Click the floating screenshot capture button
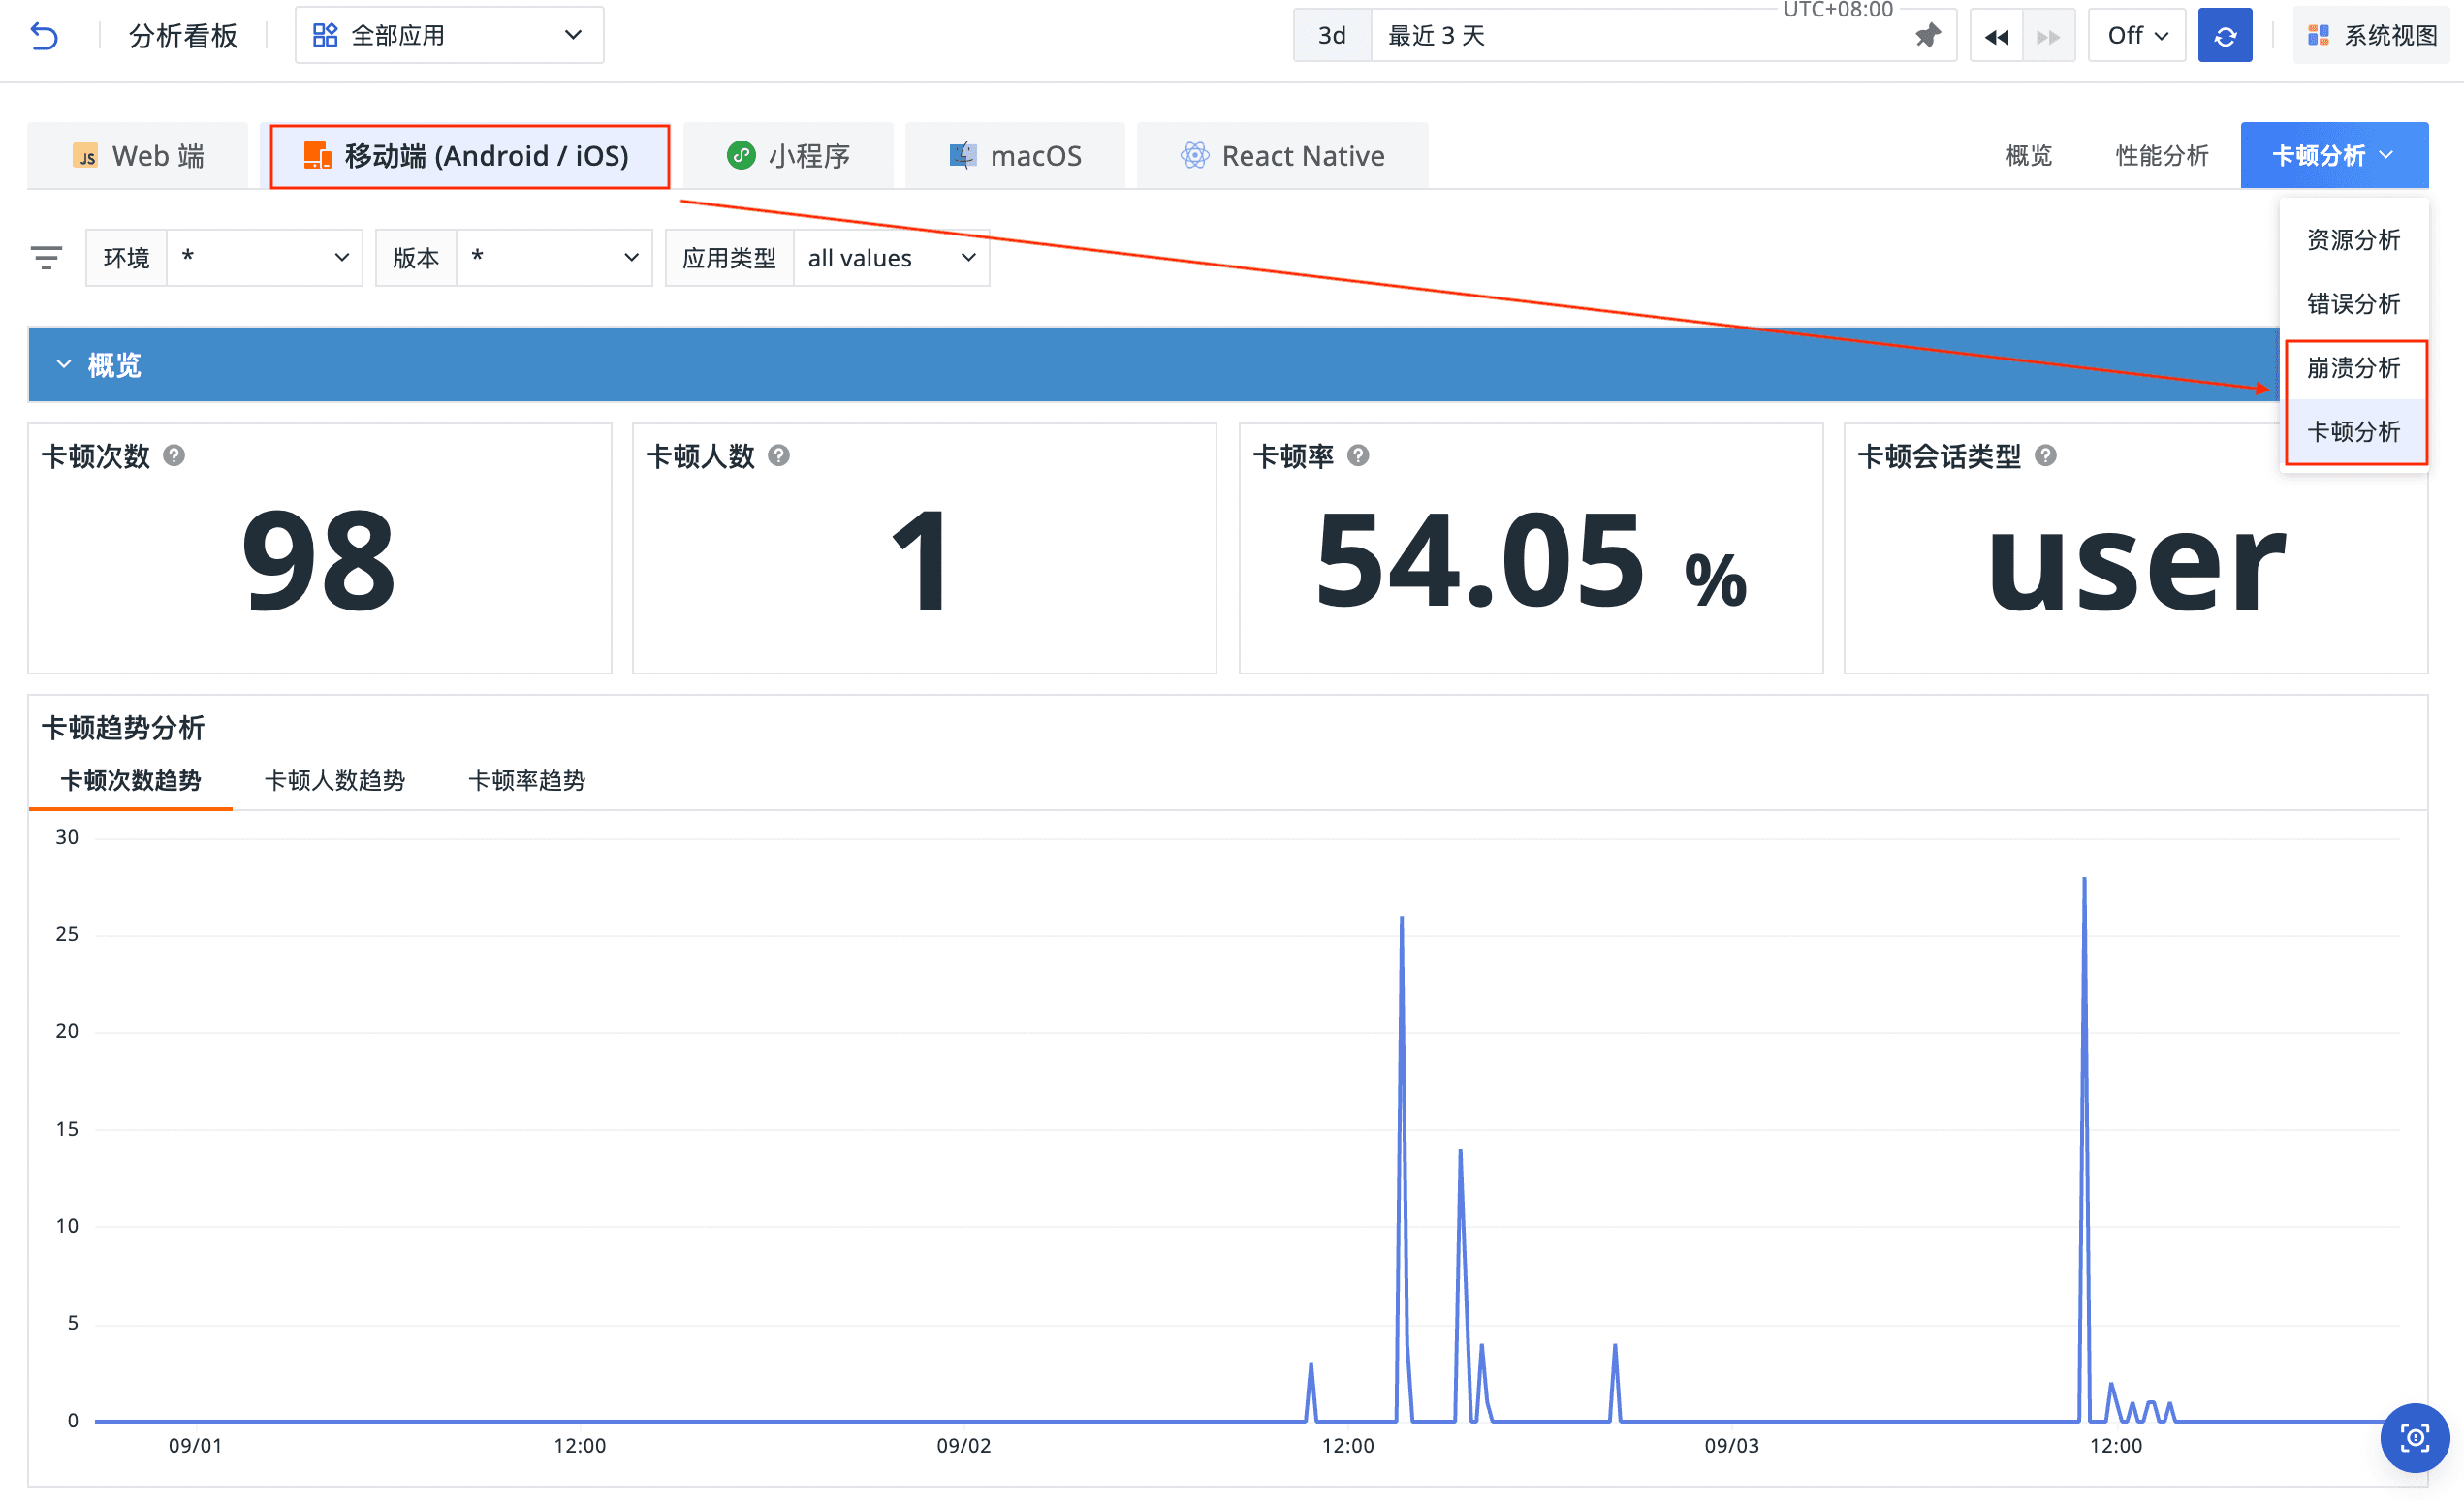 (2415, 1438)
